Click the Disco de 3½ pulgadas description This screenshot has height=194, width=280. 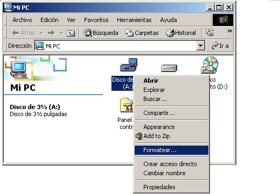38,114
